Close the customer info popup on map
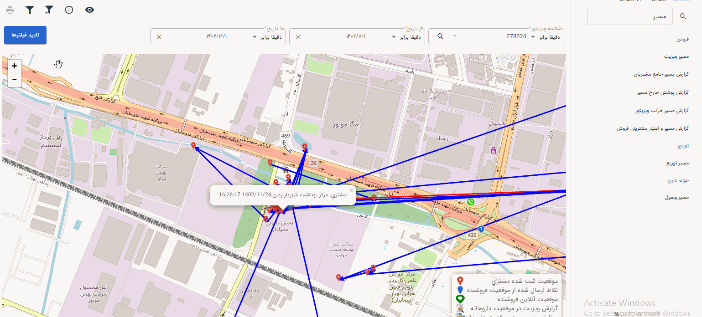The height and width of the screenshot is (317, 702). pos(351,190)
